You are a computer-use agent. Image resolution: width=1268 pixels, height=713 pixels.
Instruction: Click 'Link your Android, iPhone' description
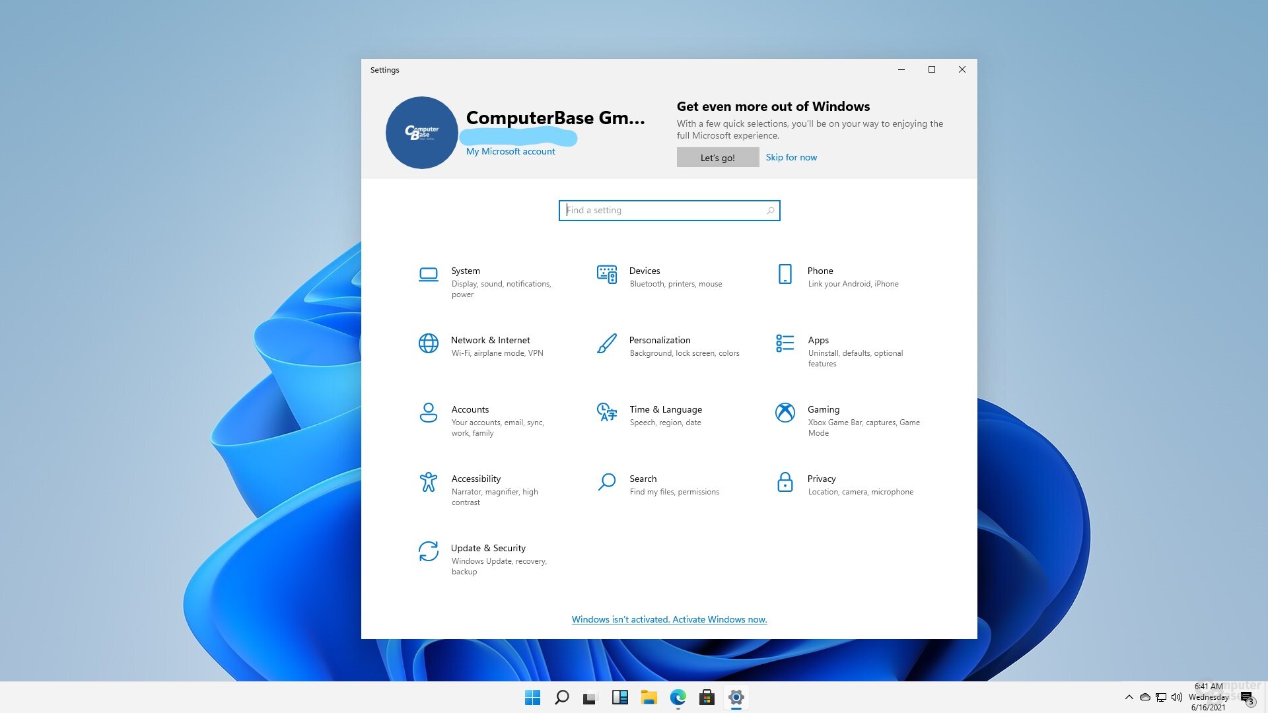pos(853,284)
